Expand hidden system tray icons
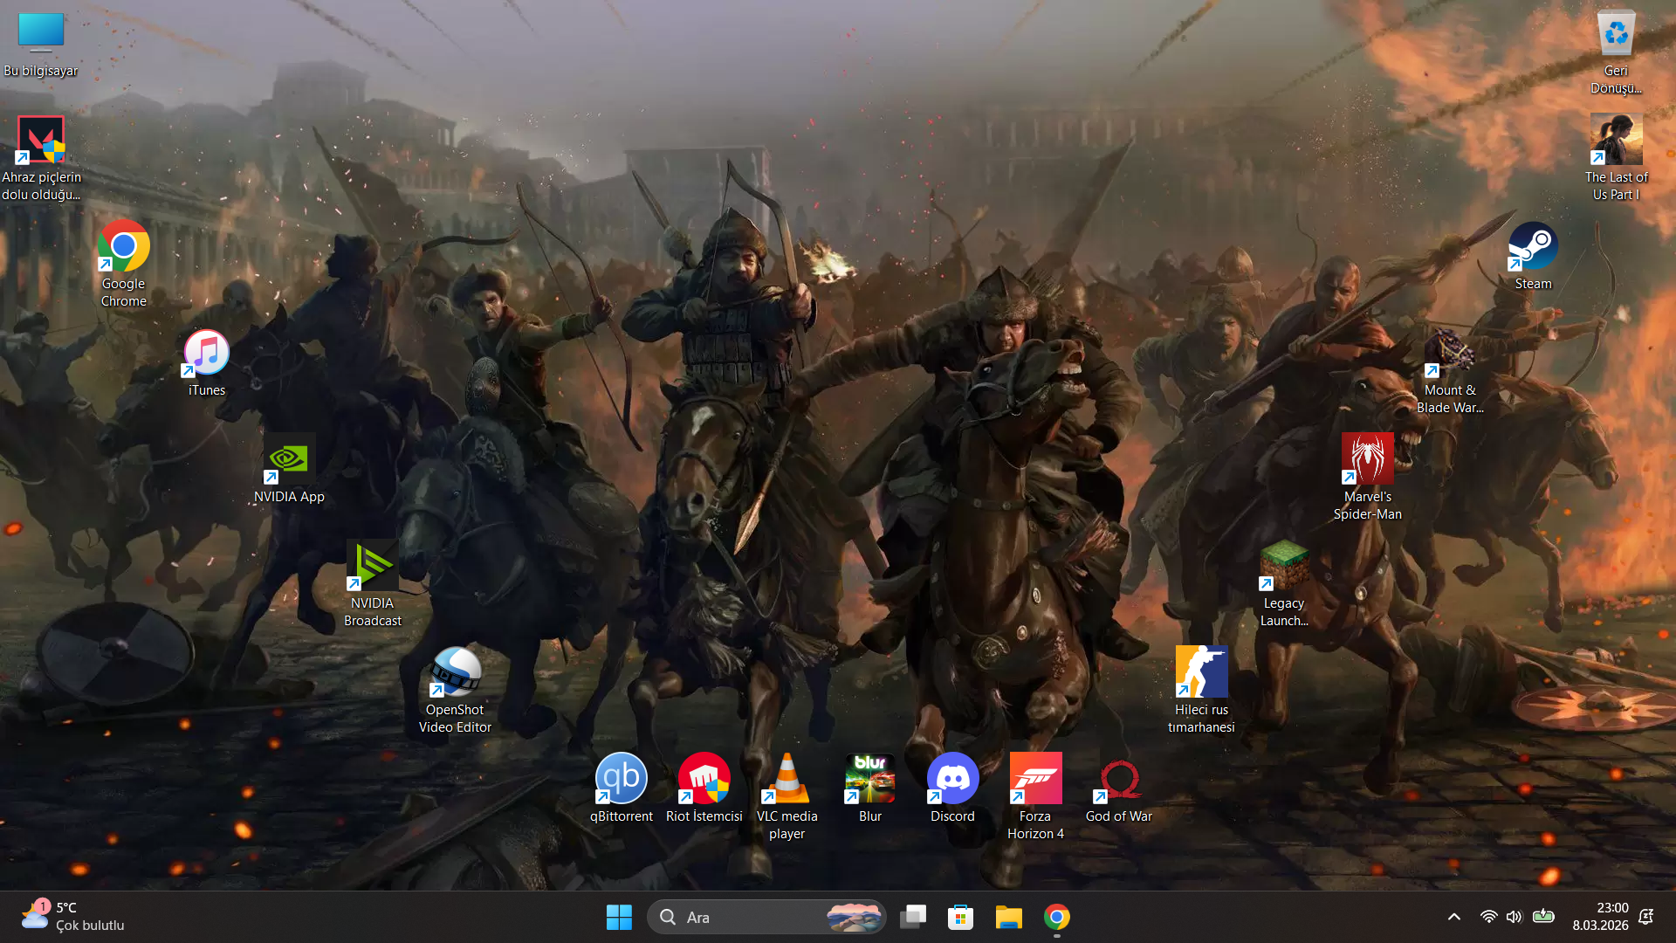The image size is (1676, 943). pyautogui.click(x=1453, y=917)
